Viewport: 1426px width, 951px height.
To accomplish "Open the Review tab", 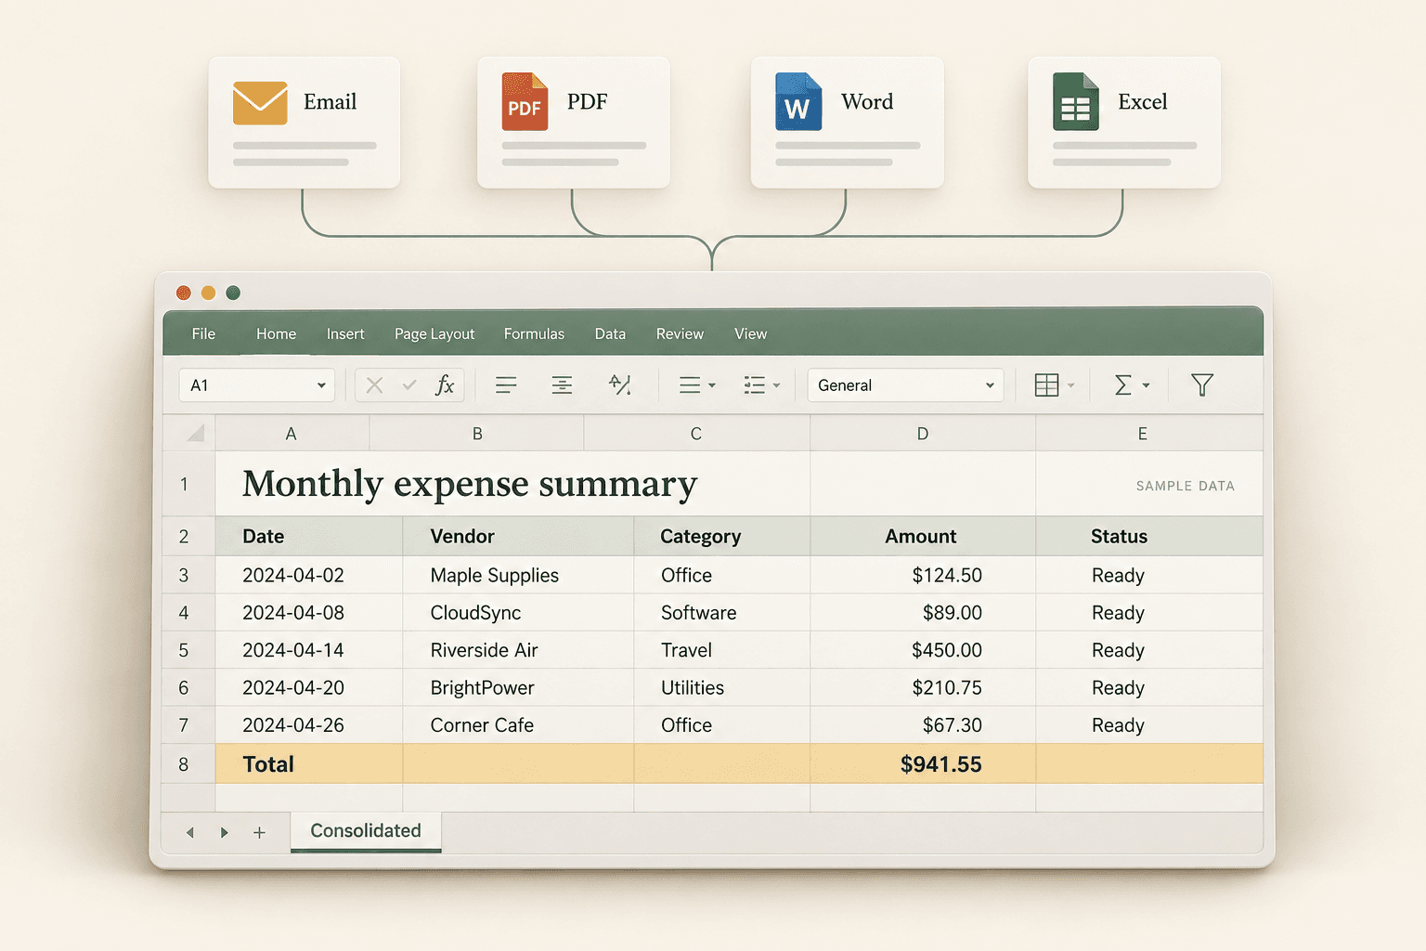I will pos(680,334).
